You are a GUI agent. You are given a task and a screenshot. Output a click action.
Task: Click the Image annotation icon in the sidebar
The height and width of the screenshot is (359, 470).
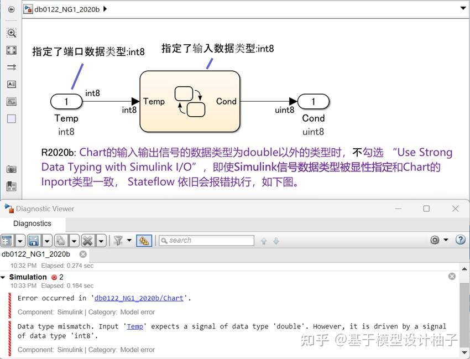pos(11,101)
